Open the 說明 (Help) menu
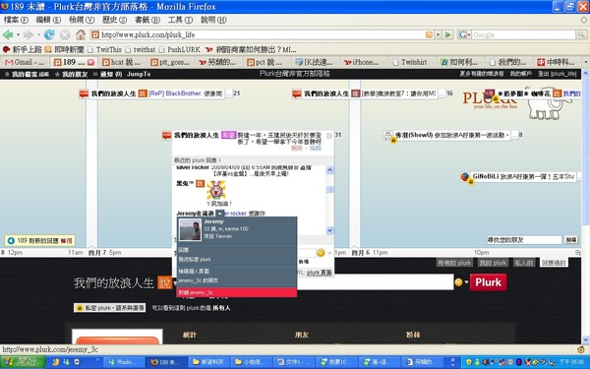The height and width of the screenshot is (369, 590). coord(213,20)
